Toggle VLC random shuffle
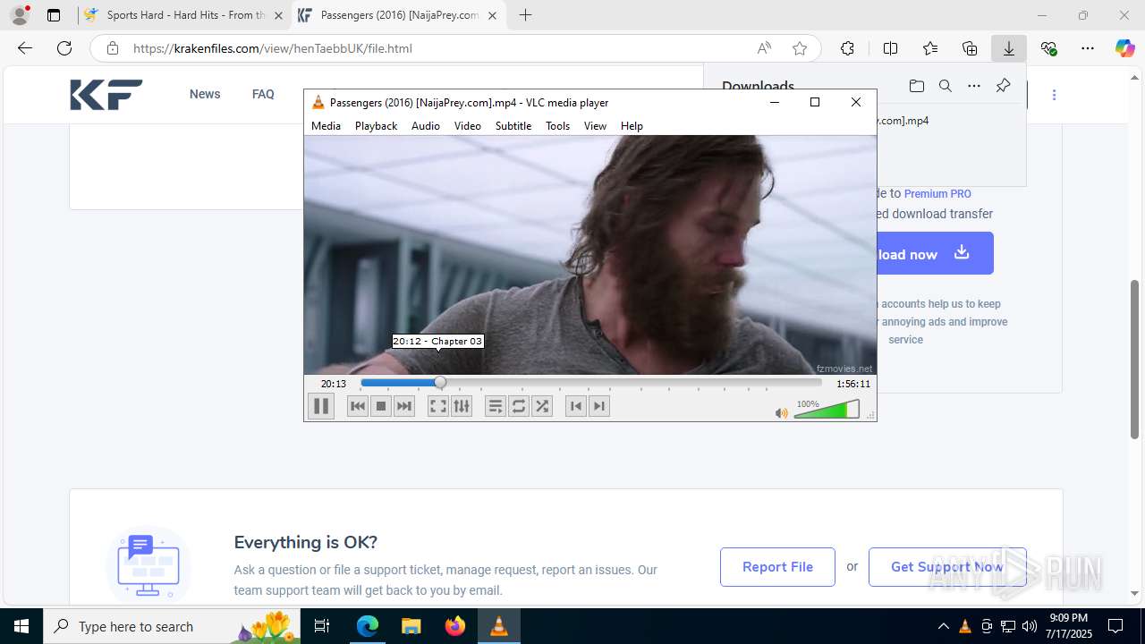The image size is (1145, 644). click(x=542, y=406)
